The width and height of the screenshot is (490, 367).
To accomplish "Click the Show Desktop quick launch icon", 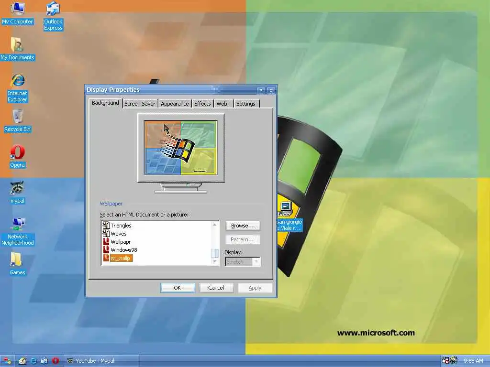I will pos(22,361).
